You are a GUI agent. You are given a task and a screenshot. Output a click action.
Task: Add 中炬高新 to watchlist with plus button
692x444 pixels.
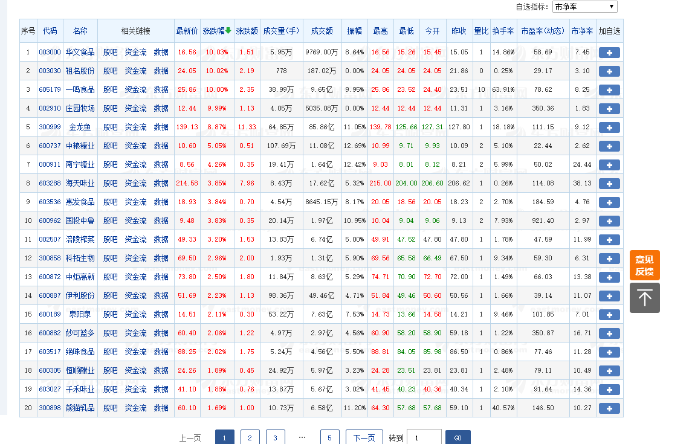609,277
